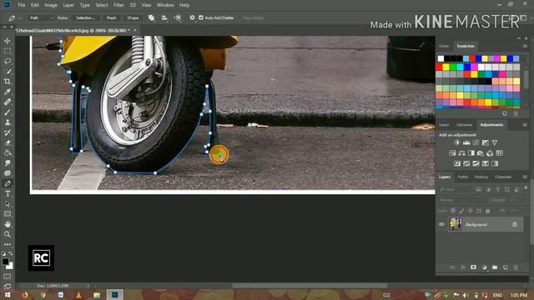Switch to the History tab
The height and width of the screenshot is (300, 534).
tap(481, 177)
